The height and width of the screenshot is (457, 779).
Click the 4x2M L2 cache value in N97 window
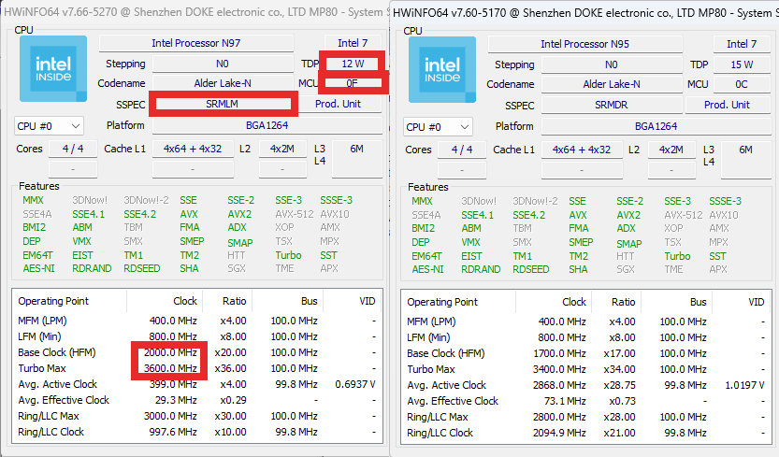tap(282, 149)
